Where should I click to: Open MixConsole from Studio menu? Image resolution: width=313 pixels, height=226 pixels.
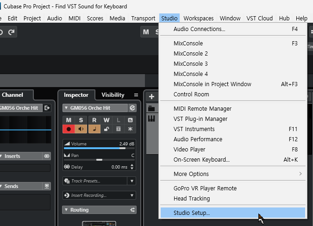[233, 44]
